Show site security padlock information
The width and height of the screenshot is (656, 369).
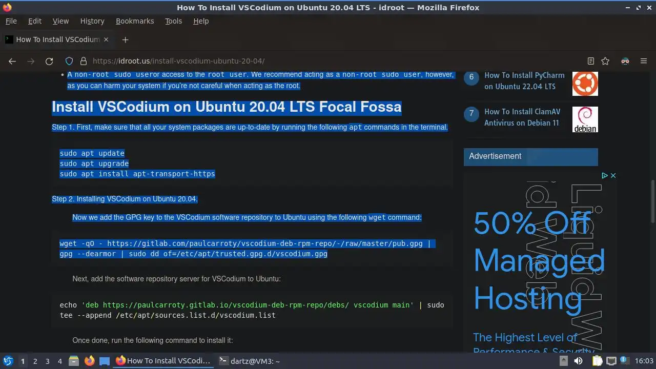point(83,61)
